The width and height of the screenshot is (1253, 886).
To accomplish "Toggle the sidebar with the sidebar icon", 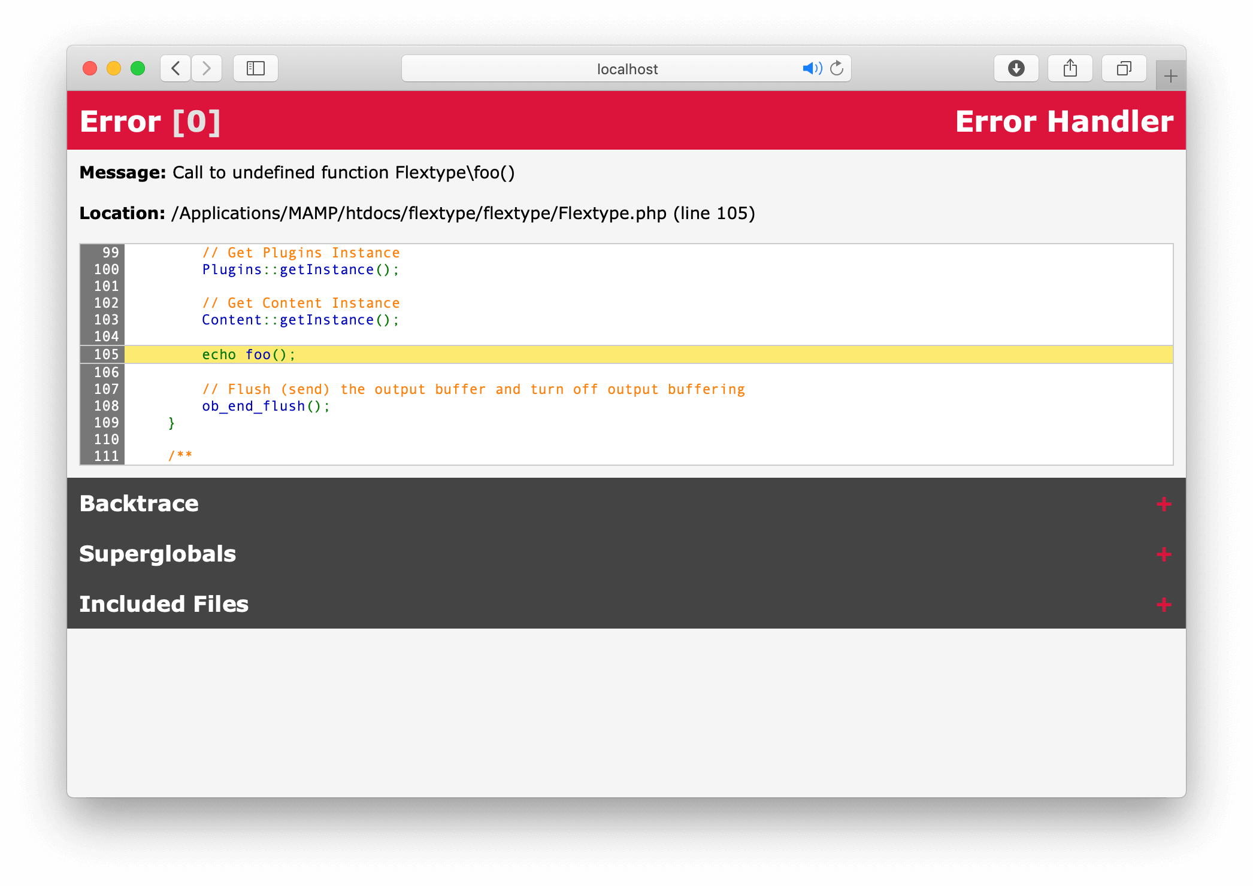I will (256, 68).
